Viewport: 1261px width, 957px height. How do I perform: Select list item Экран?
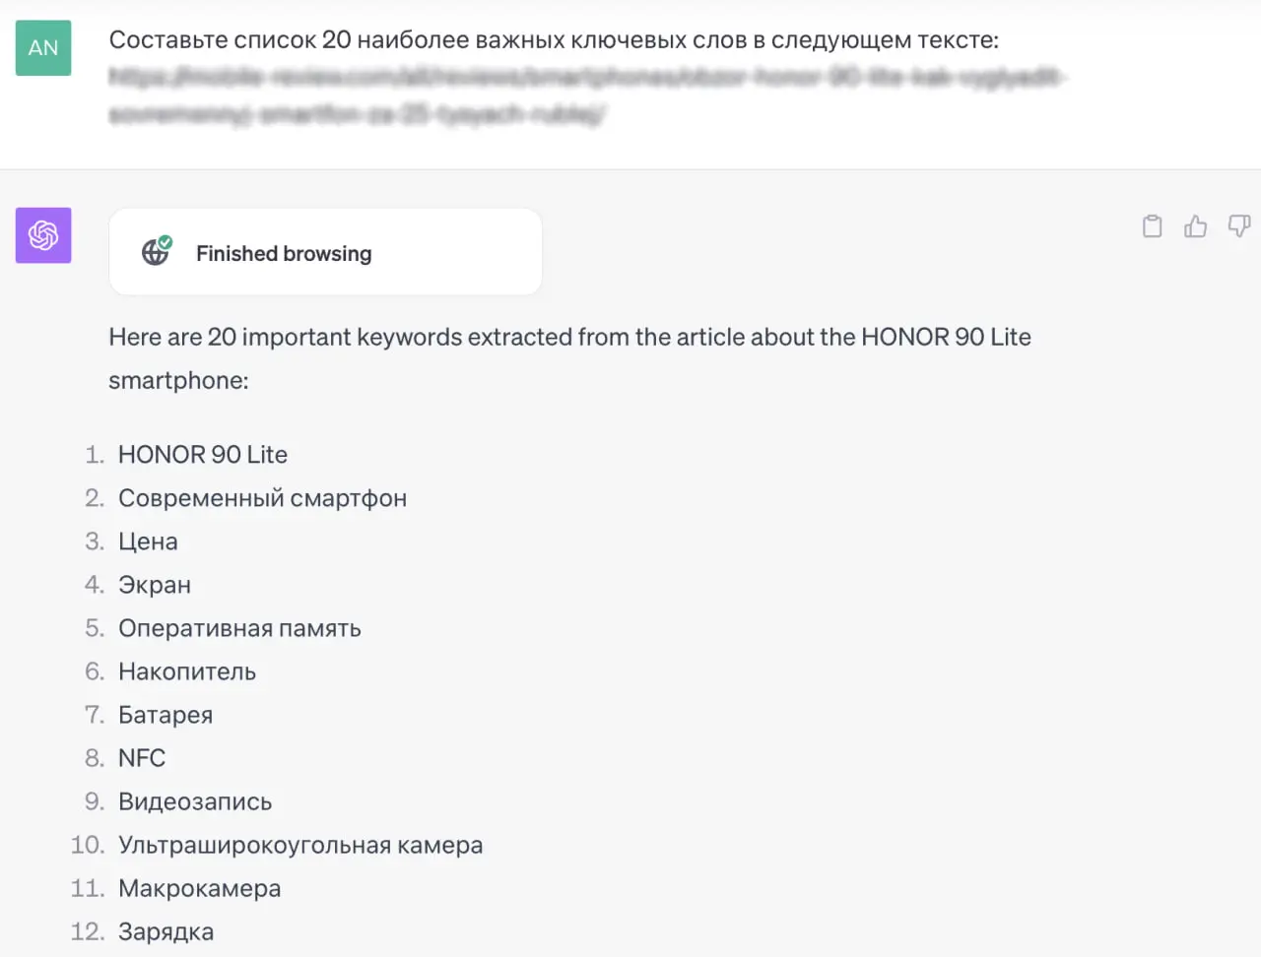point(155,585)
